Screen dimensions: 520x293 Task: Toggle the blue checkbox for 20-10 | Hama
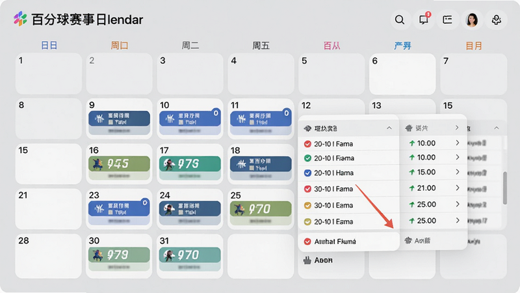tap(307, 173)
